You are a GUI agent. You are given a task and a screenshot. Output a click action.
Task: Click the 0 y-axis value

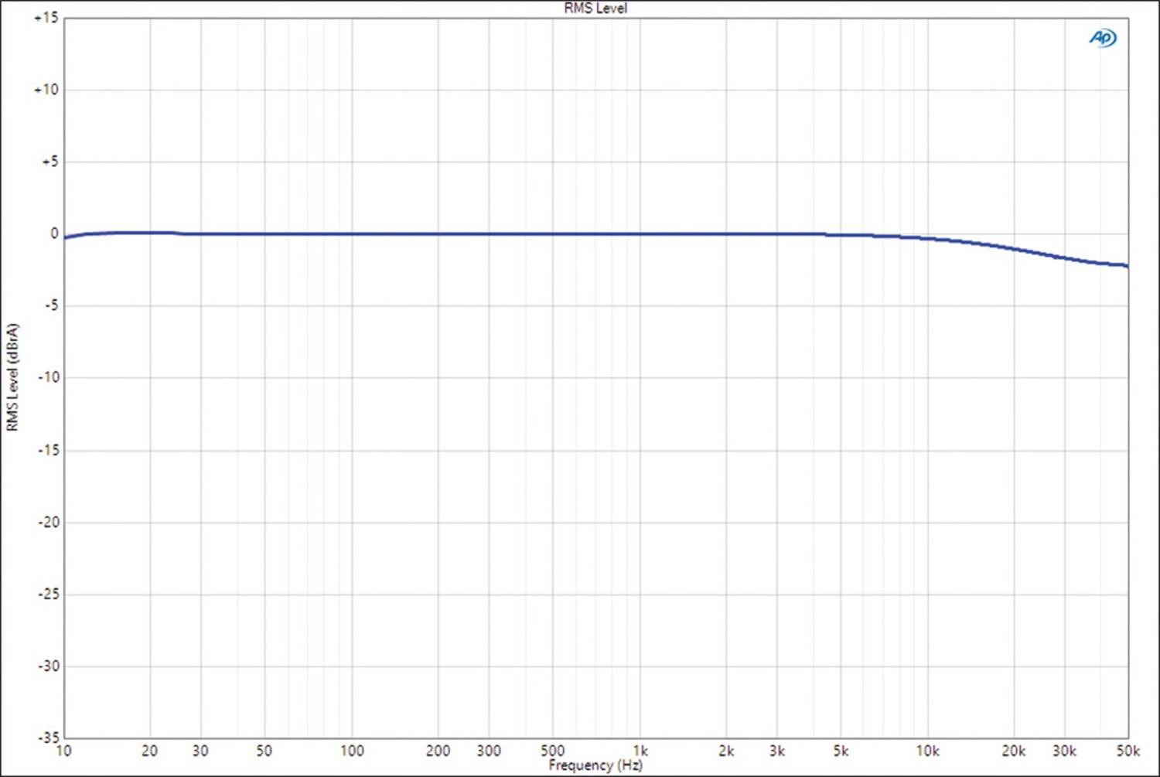point(54,233)
